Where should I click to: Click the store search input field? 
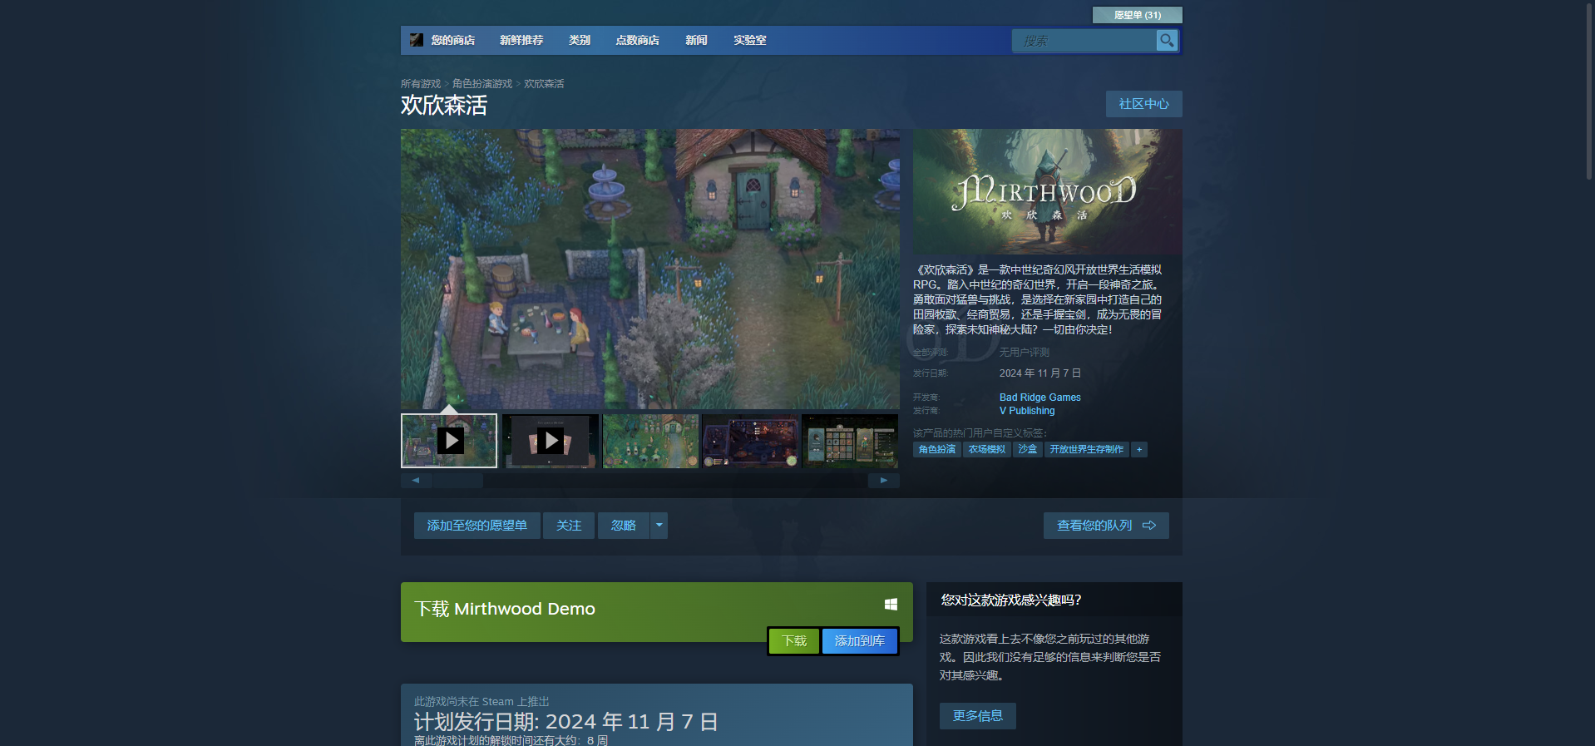pos(1084,40)
